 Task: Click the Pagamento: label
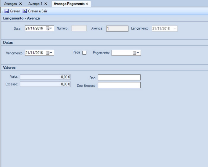pos(101,53)
